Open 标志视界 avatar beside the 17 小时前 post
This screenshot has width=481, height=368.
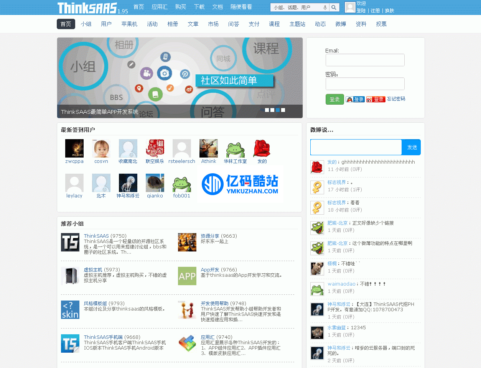(x=317, y=187)
